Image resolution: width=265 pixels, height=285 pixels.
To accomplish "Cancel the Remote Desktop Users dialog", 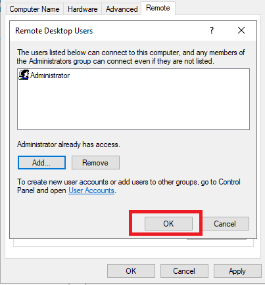I will (225, 224).
